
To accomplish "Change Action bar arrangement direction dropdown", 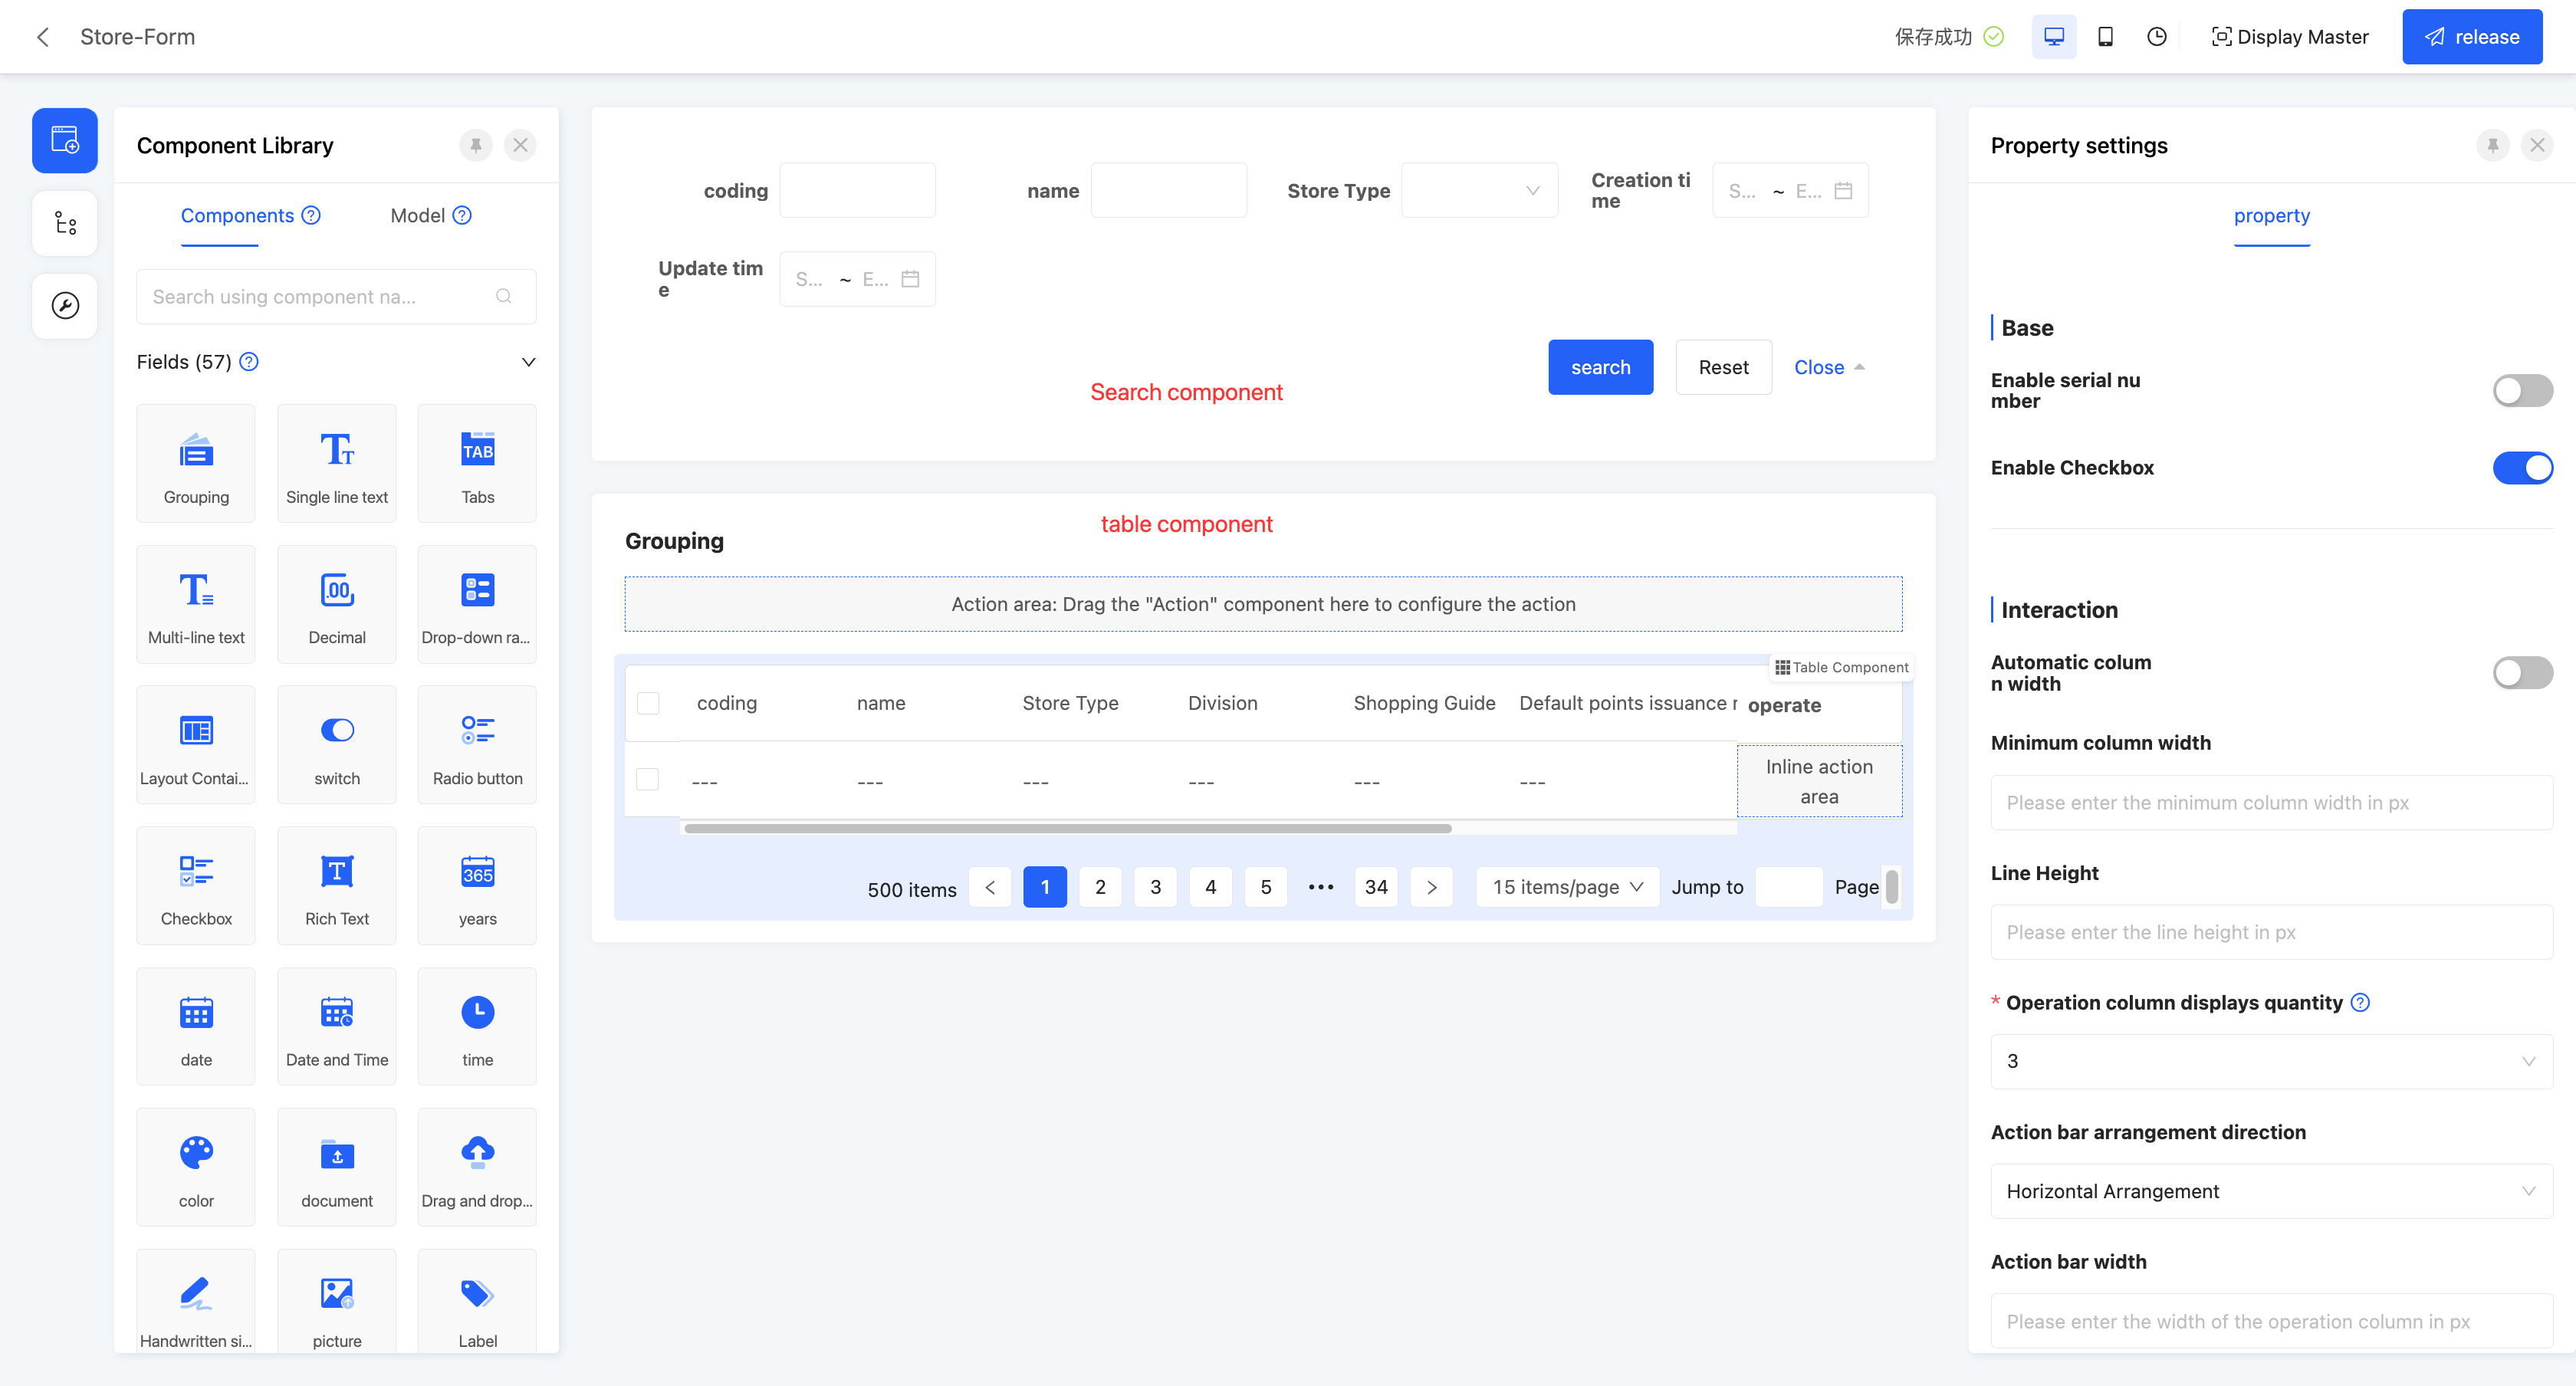I will [x=2270, y=1191].
